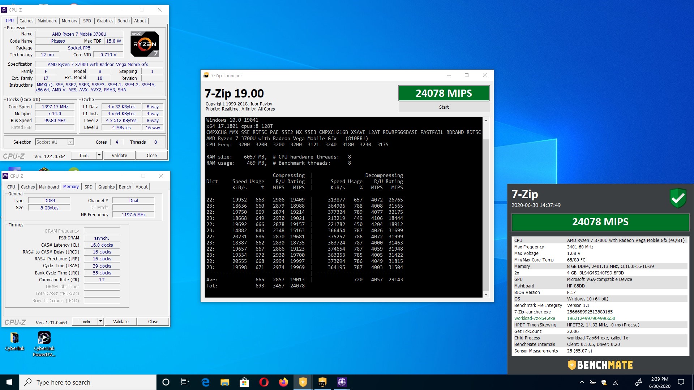Open Socket #1 selection dropdown
694x390 pixels.
(x=55, y=142)
